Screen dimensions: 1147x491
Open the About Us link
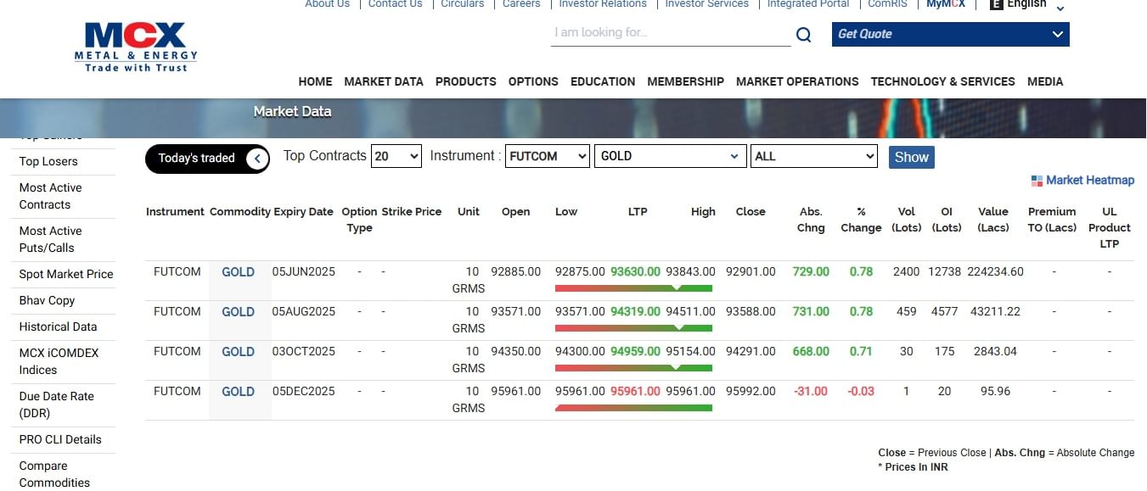[x=327, y=4]
